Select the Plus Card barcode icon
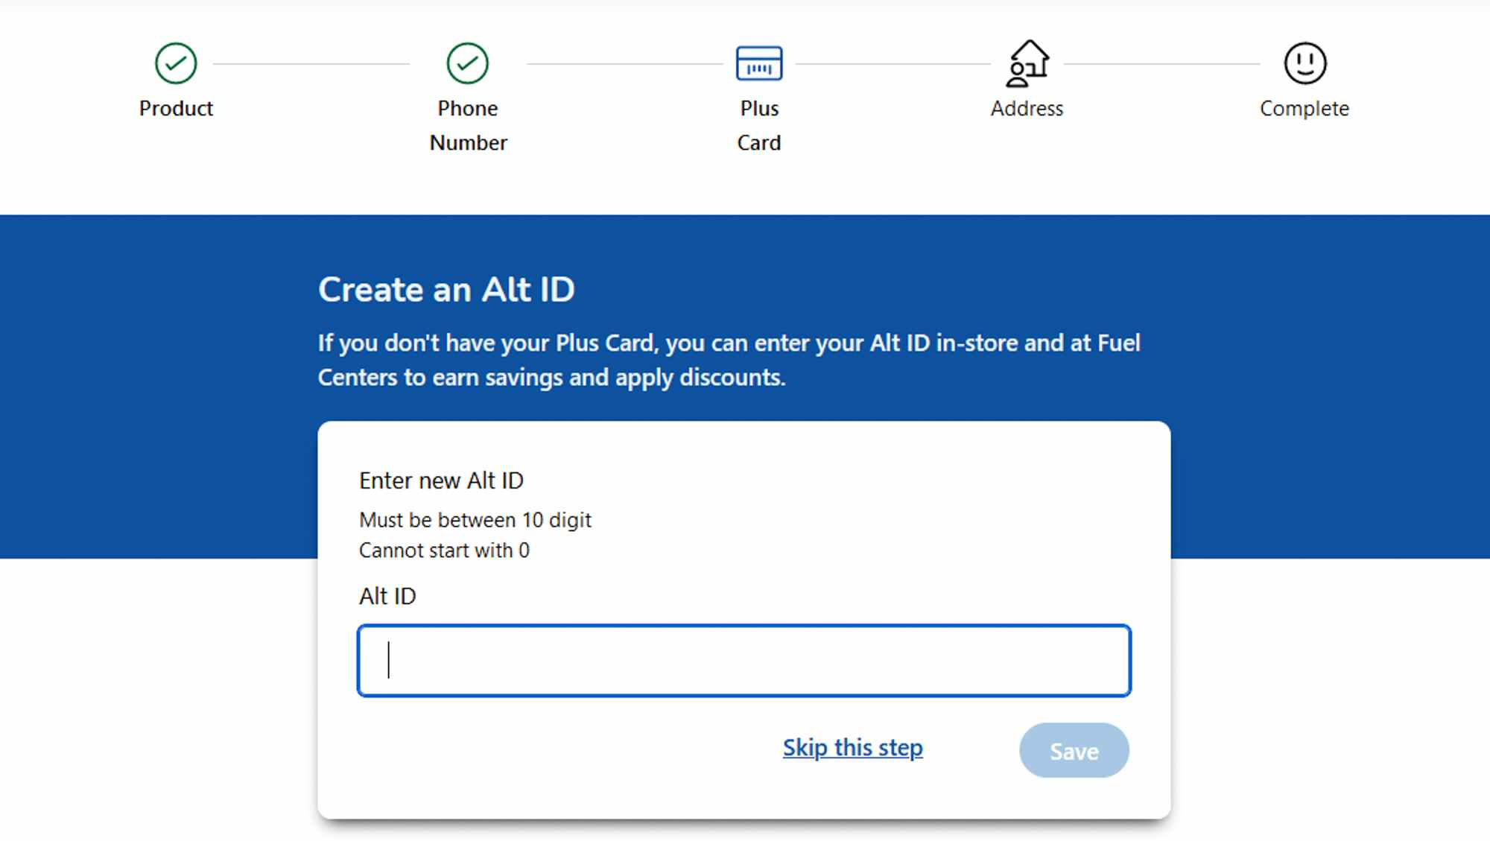The width and height of the screenshot is (1490, 841). [758, 63]
